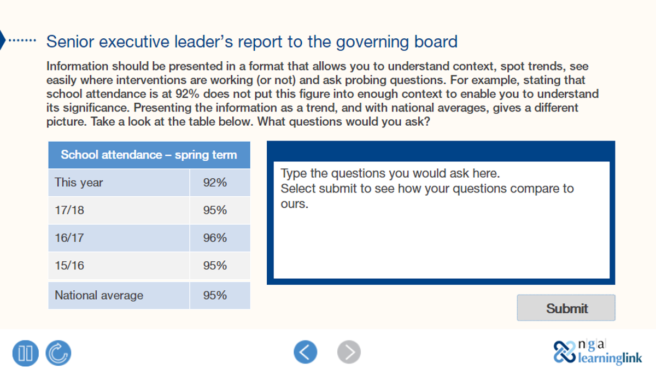The width and height of the screenshot is (656, 369).
Task: Pause the presentation using the pause icon
Action: point(25,353)
